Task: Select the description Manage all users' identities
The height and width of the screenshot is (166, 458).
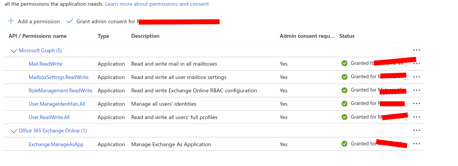Action: click(x=164, y=104)
